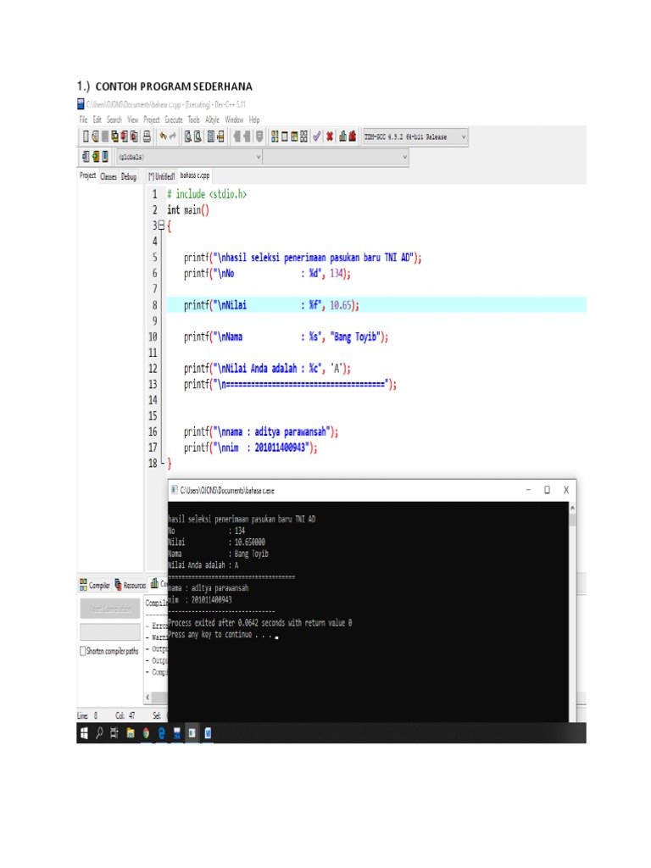Click the Compile & Run toolbar icon
This screenshot has height=868, width=651.
[294, 136]
